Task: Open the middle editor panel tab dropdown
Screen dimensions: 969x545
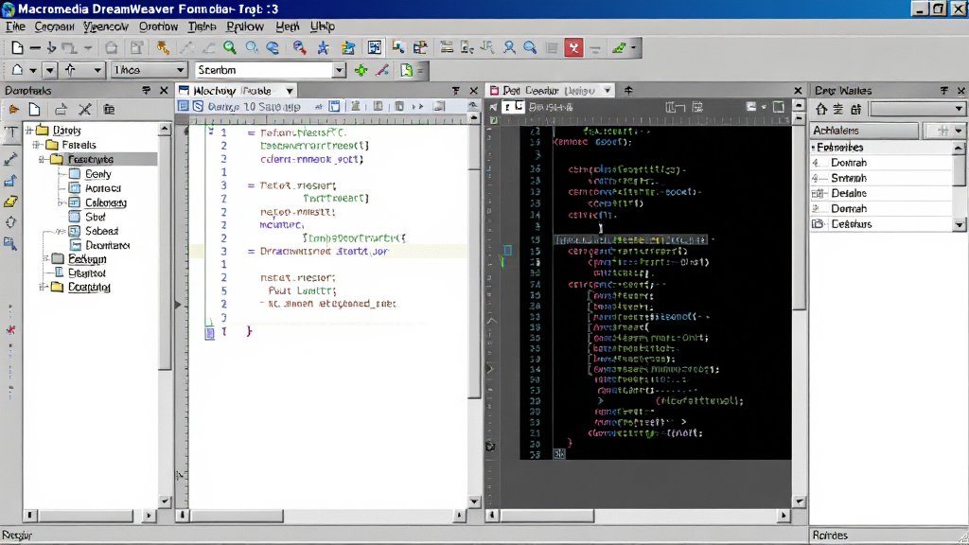Action: [289, 91]
